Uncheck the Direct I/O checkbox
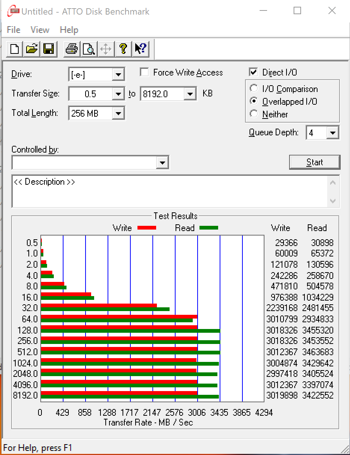 pos(254,72)
